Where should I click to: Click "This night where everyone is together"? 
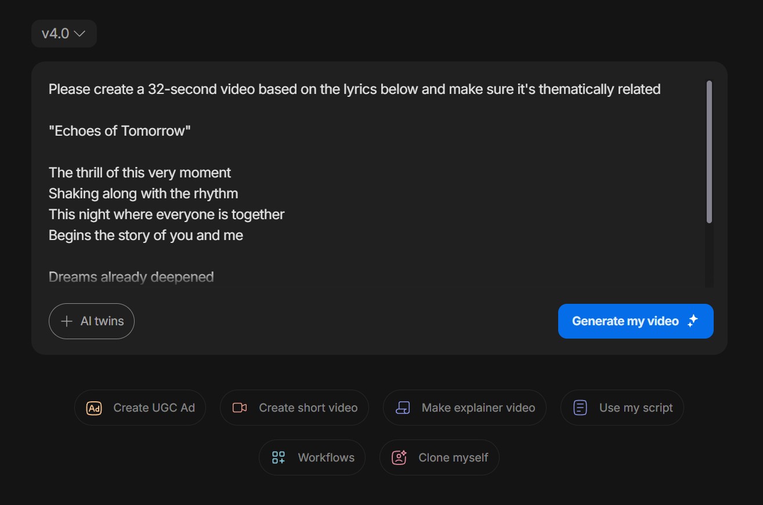pyautogui.click(x=167, y=215)
